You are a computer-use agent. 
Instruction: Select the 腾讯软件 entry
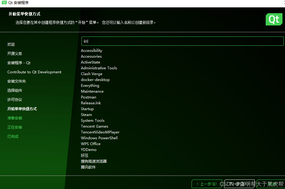tap(88, 167)
